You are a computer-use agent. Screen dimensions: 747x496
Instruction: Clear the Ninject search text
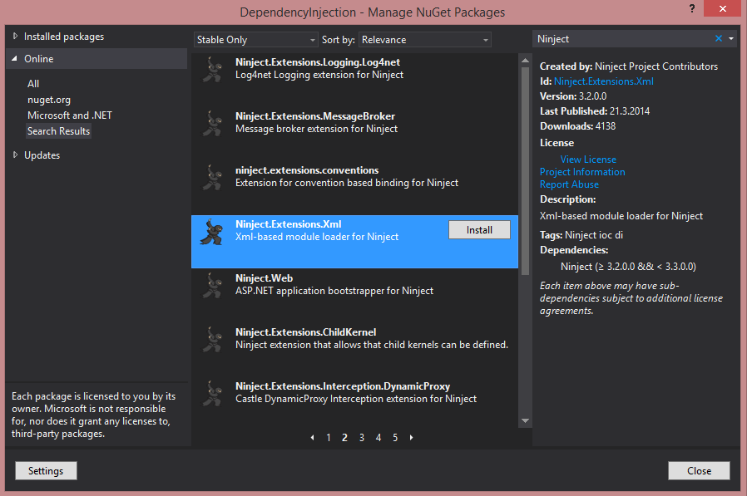point(719,38)
